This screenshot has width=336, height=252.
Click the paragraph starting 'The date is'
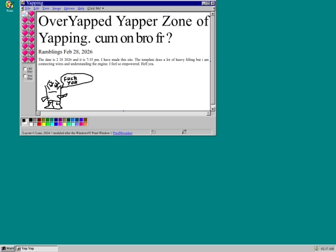pyautogui.click(x=123, y=62)
